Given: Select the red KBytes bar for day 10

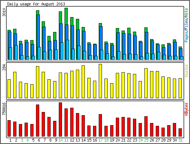Looking at the screenshot, I should click(x=61, y=119).
